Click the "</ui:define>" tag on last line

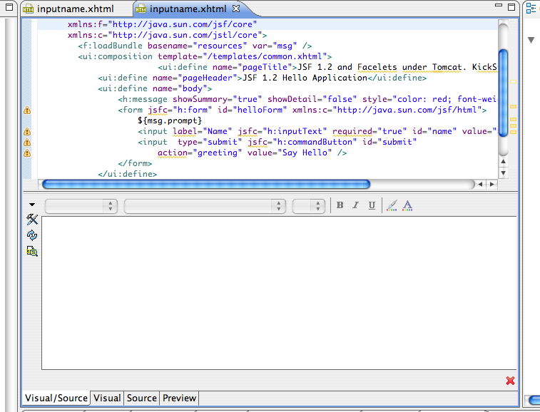(x=128, y=174)
